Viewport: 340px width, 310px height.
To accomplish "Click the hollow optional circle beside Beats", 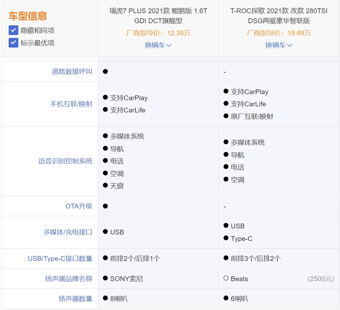I will point(226,278).
